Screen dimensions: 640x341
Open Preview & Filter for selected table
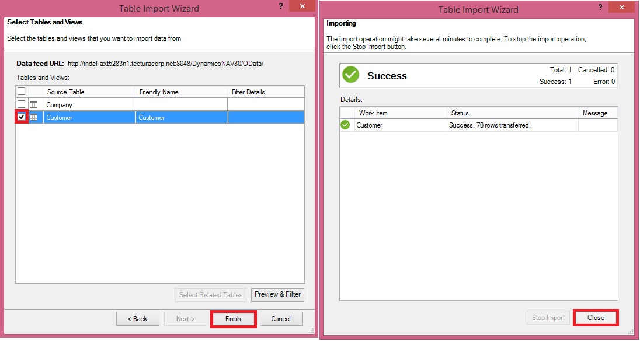pyautogui.click(x=277, y=295)
